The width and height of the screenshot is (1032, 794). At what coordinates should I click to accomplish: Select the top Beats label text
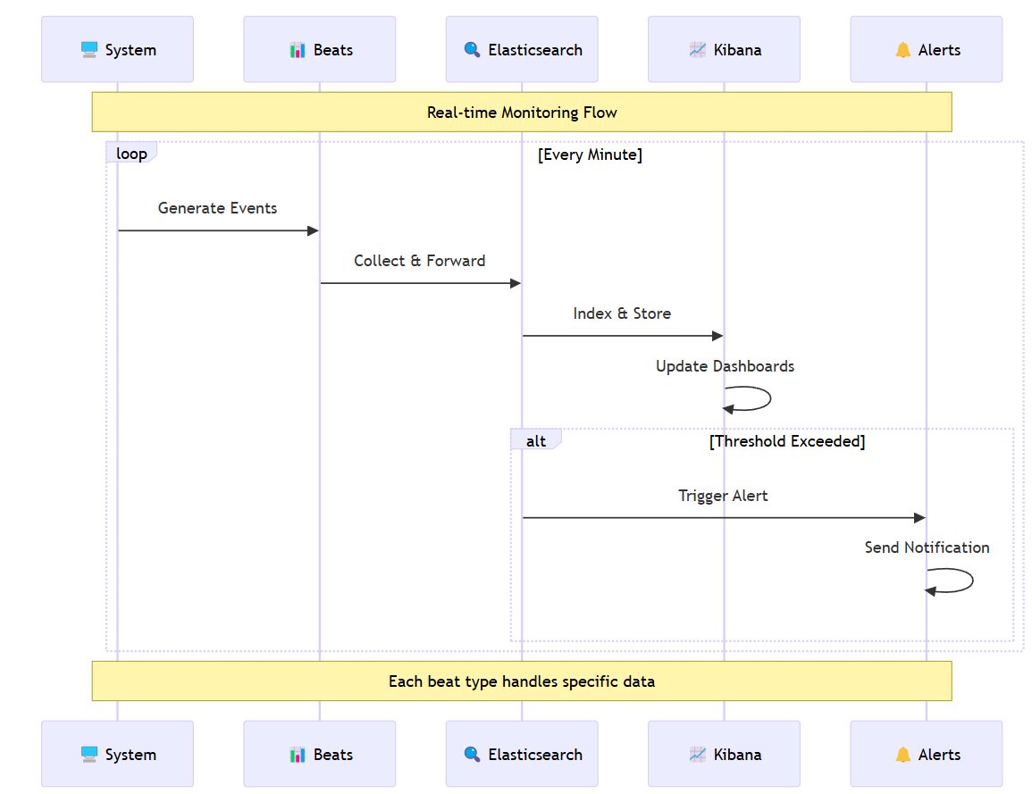(x=333, y=50)
